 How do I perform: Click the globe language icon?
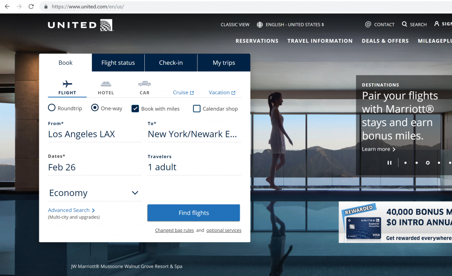click(x=260, y=25)
